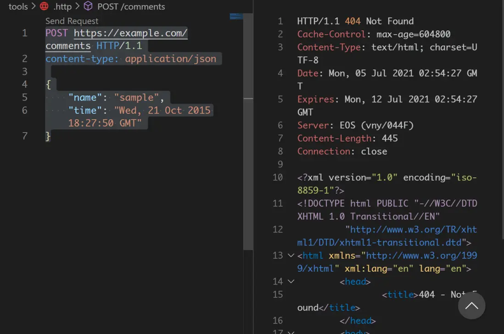Viewport: 504px width, 334px height.
Task: Collapse the body fold chevron on line 17
Action: click(291, 332)
